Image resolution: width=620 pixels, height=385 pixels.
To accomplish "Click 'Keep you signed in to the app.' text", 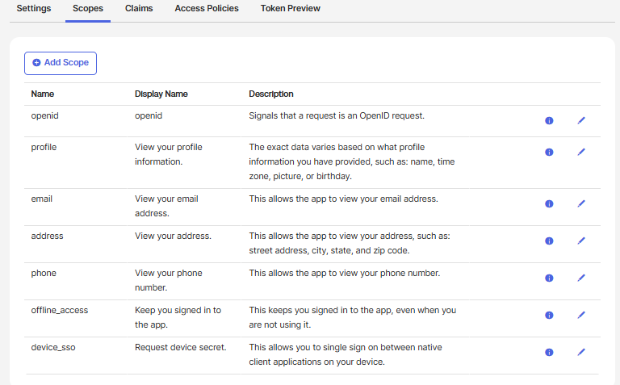I will (178, 317).
